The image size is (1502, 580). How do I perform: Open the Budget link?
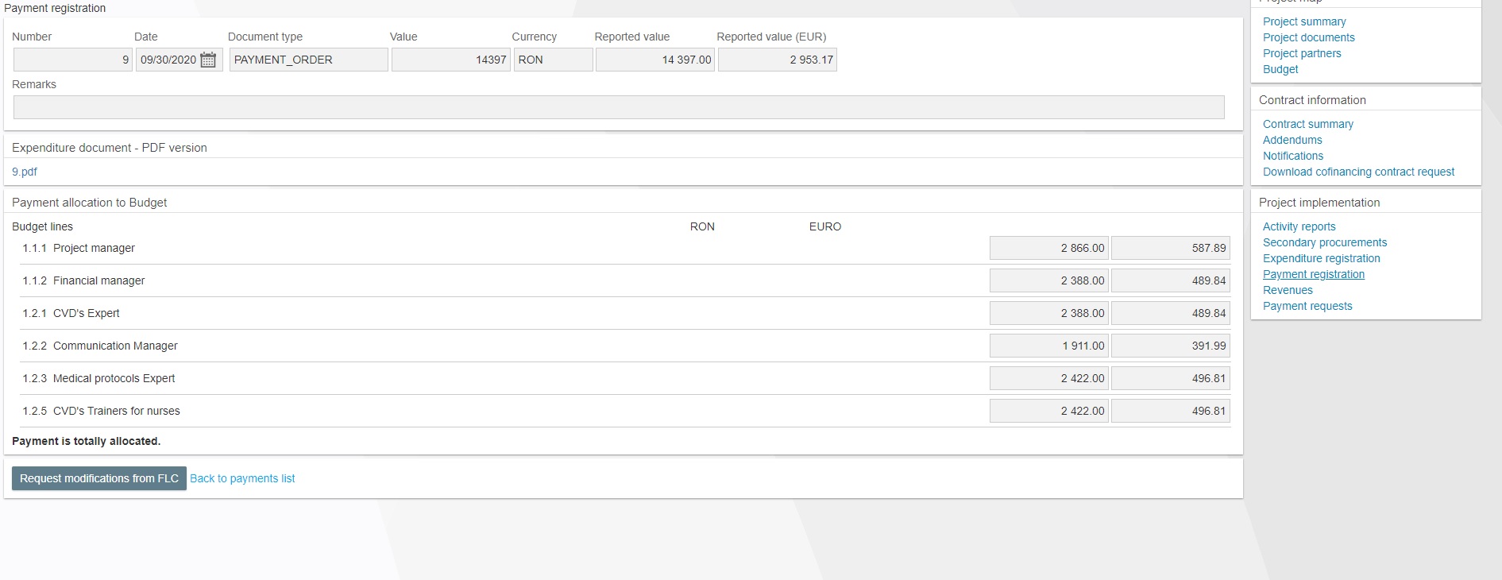(x=1280, y=69)
